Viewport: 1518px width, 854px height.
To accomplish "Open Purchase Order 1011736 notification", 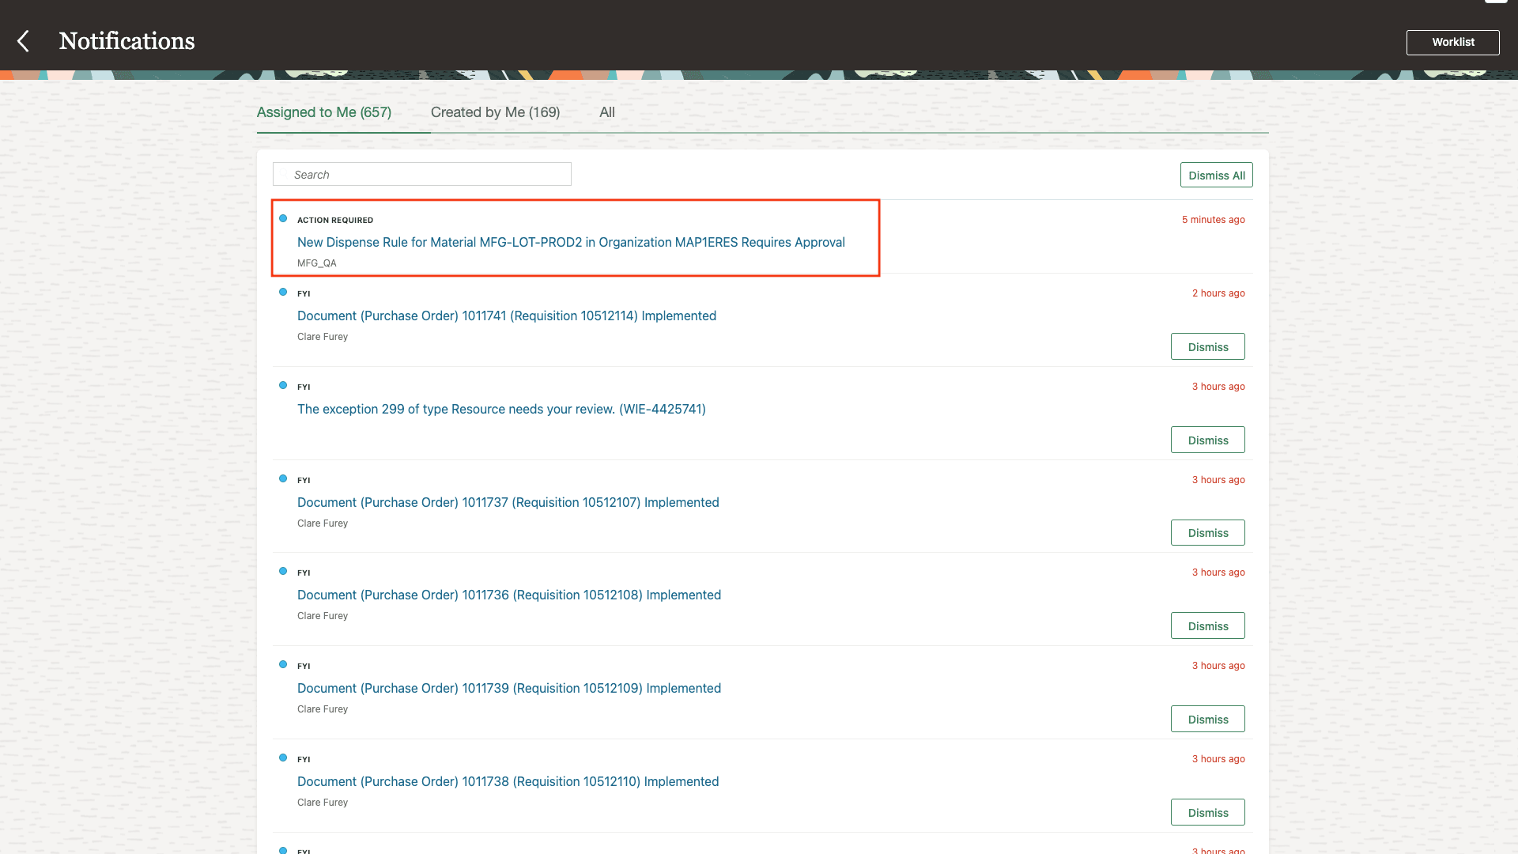I will click(509, 595).
